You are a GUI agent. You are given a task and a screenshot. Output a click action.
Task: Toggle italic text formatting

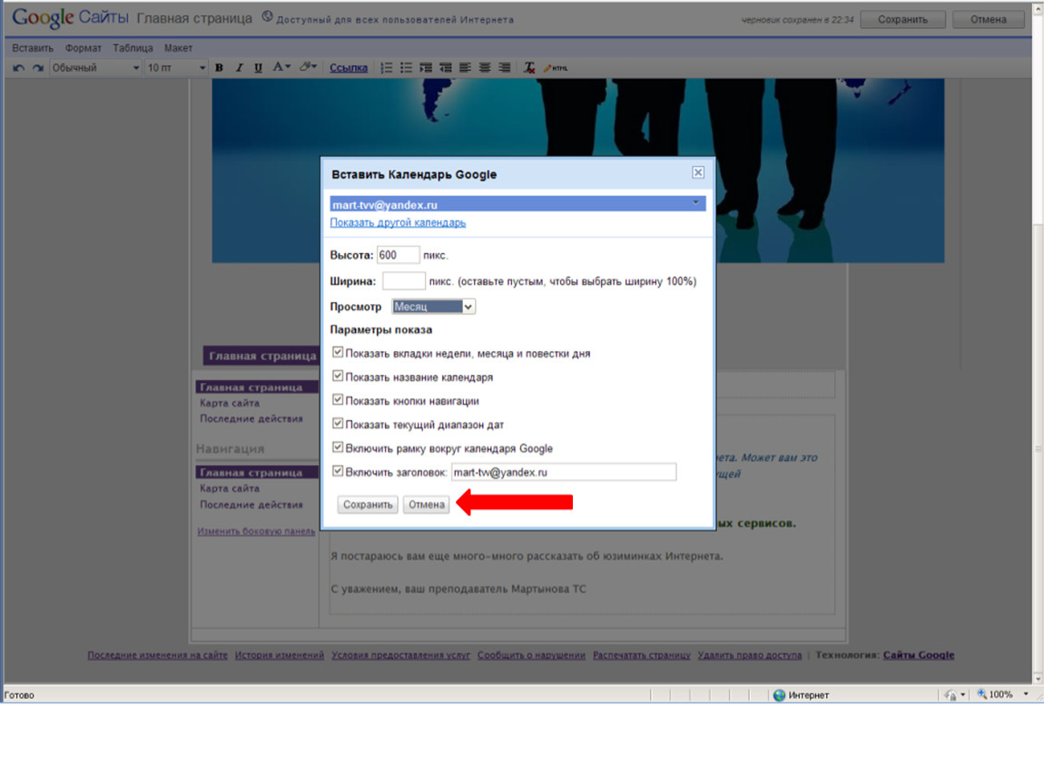[239, 68]
